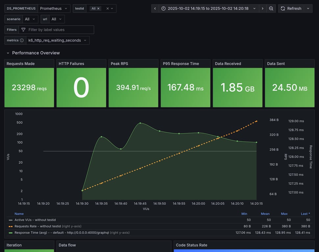Open the time range picker

209,9
